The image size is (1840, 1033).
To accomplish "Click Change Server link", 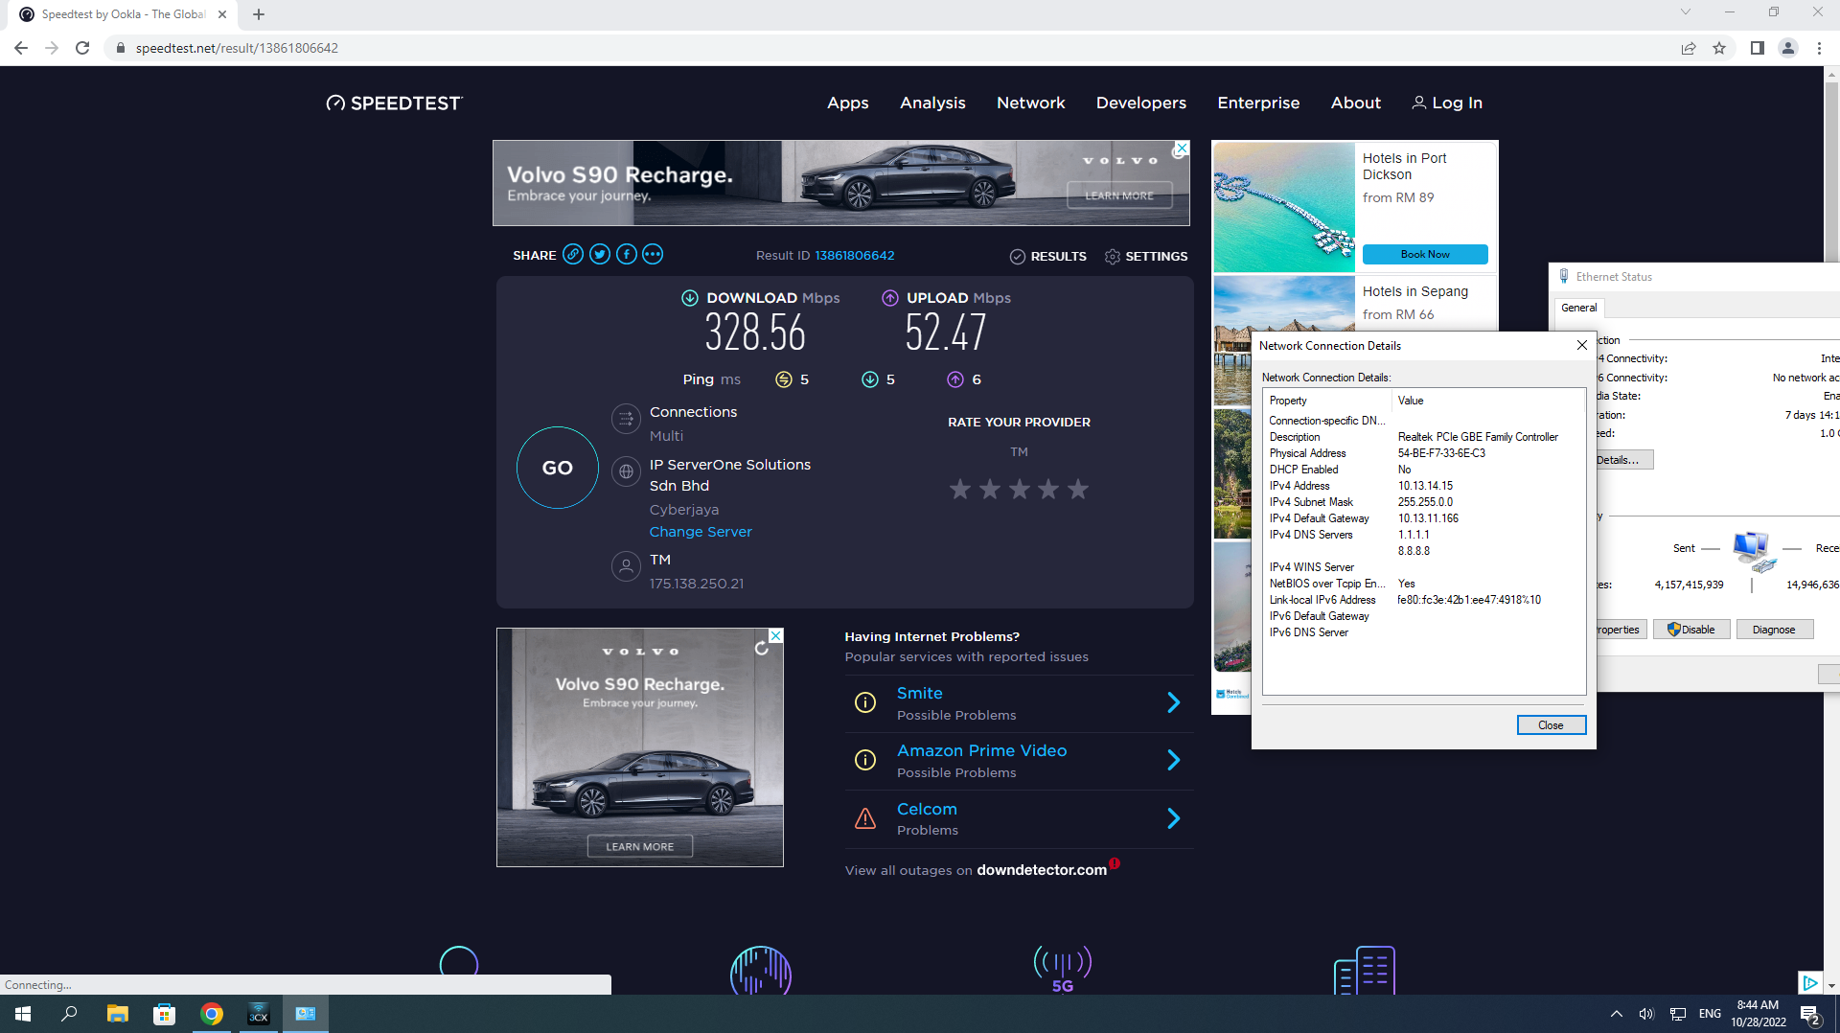I will coord(701,532).
